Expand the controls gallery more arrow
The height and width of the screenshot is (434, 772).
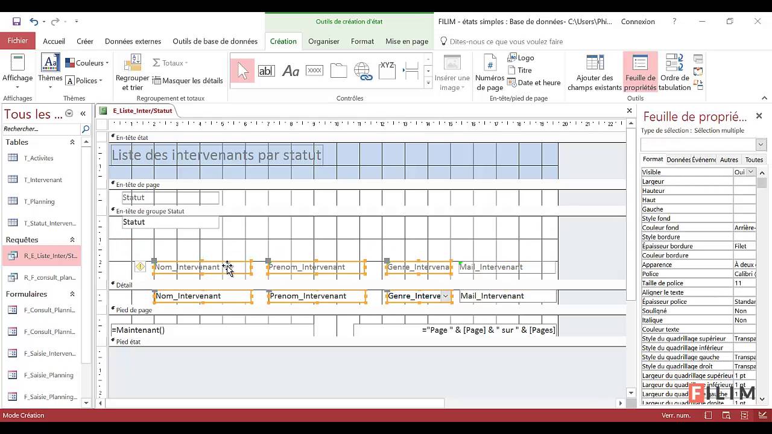point(428,84)
